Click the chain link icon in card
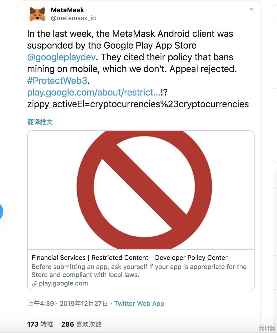Image resolution: width=277 pixels, height=333 pixels. (34, 284)
